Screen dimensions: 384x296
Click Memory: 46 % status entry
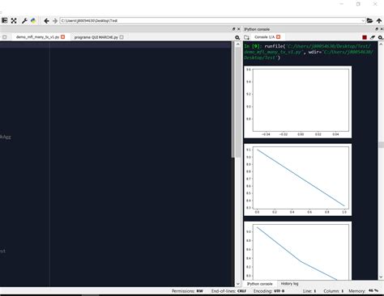(x=363, y=291)
